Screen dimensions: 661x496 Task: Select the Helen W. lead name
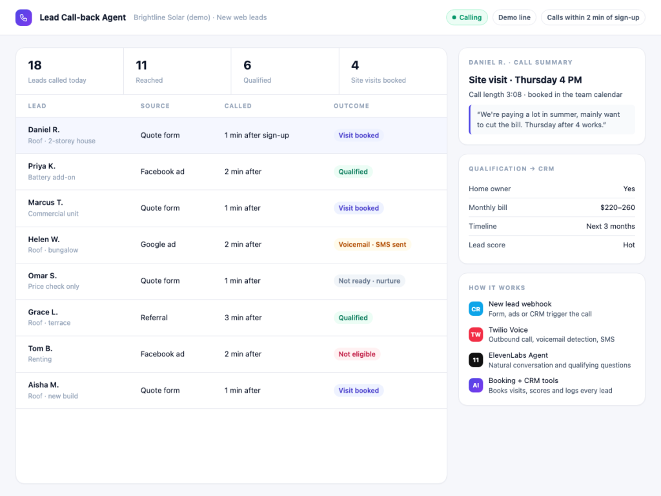click(44, 239)
